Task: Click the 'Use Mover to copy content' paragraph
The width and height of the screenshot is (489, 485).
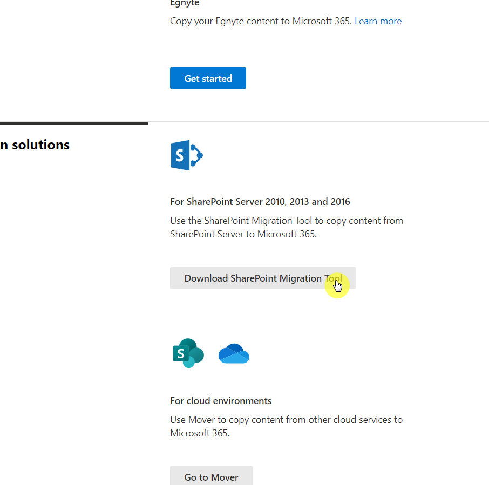Action: [x=286, y=426]
